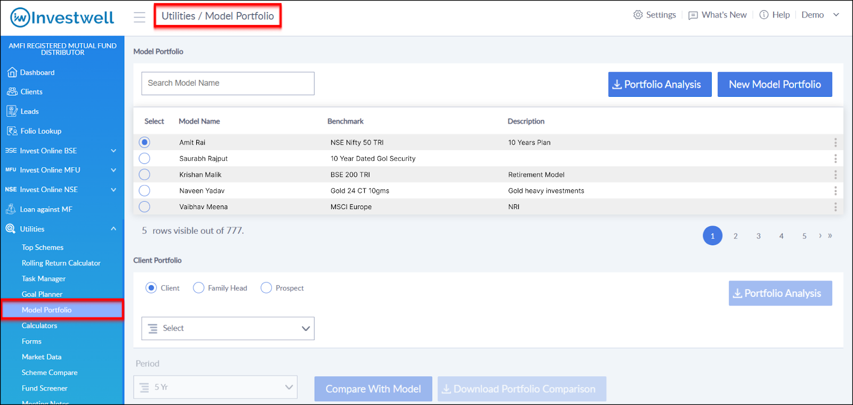Click Compare With Model button
Viewport: 853px width, 405px height.
pos(373,389)
